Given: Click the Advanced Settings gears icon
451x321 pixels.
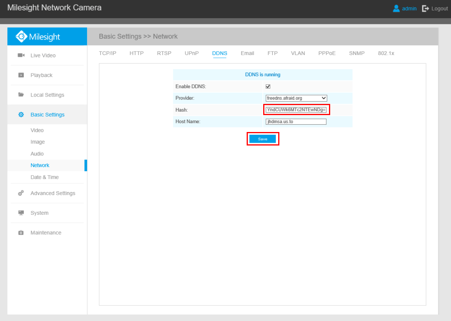Looking at the screenshot, I should pyautogui.click(x=21, y=193).
